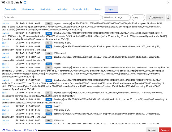172x132 pixels.
Task: Click dev:265 link at 12:43:18.612
Action: [5, 114]
